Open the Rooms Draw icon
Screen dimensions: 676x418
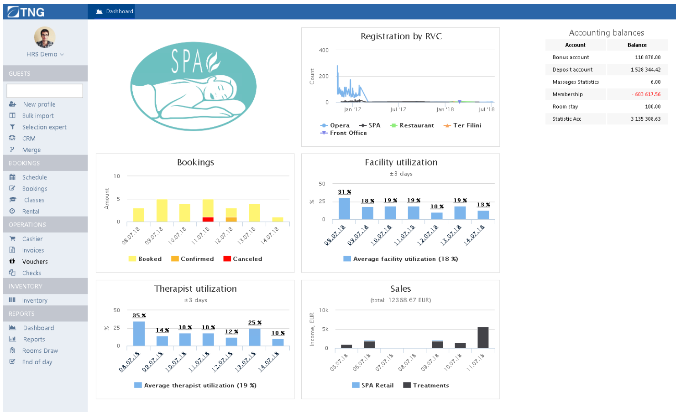click(x=12, y=351)
